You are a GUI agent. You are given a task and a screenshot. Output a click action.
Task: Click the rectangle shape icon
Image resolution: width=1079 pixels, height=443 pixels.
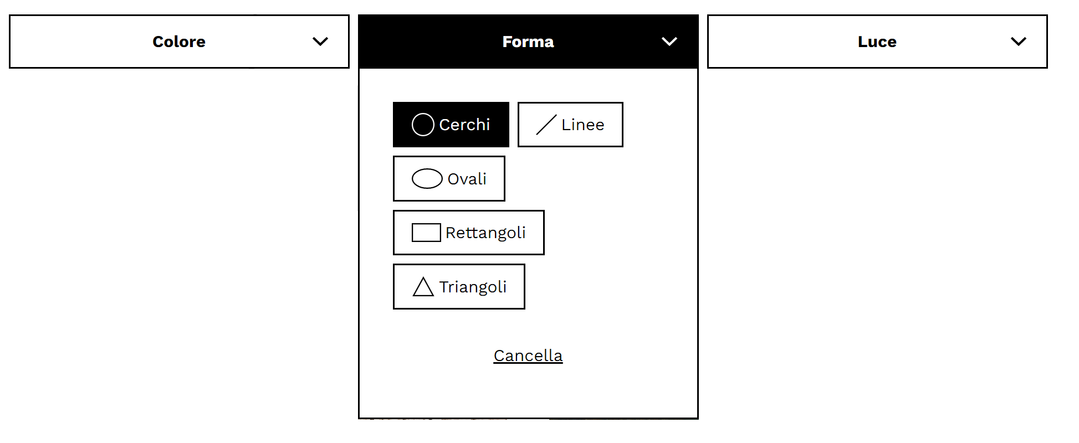tap(426, 233)
